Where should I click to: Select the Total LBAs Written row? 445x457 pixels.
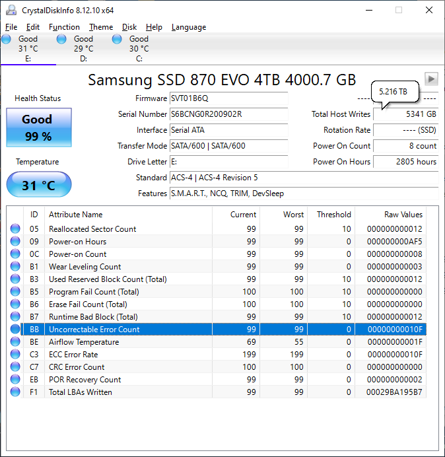tap(217, 392)
